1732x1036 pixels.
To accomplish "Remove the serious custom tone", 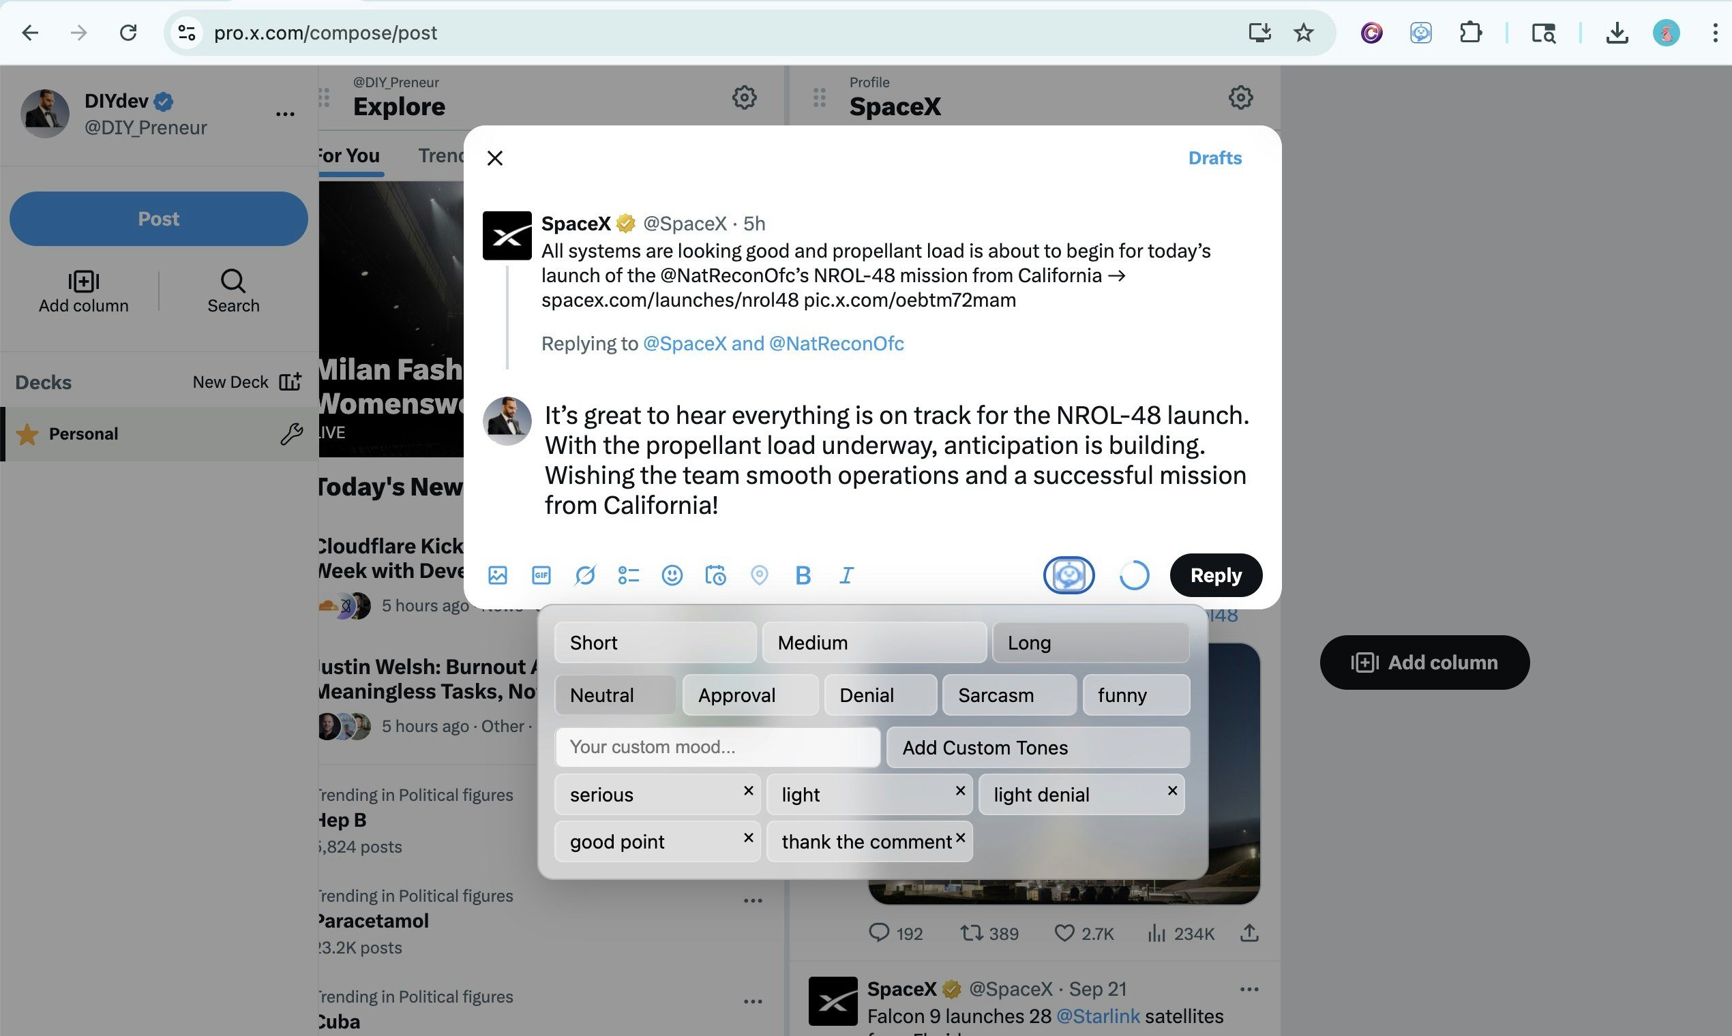I will tap(748, 790).
